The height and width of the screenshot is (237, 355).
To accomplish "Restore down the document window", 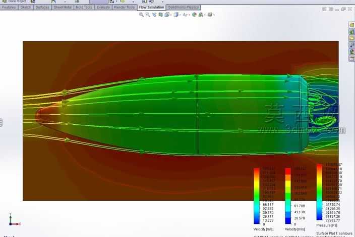I will (x=343, y=9).
